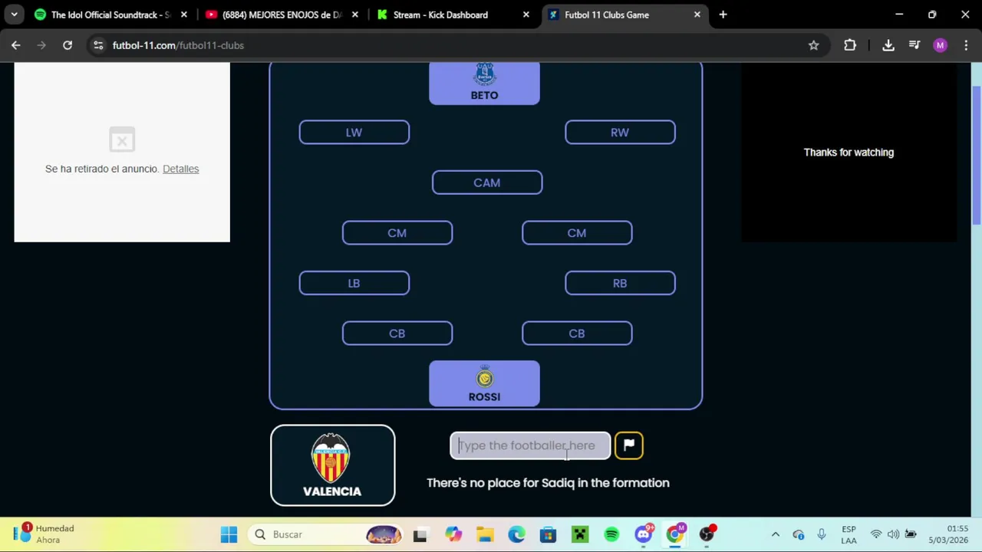Bookmark this page with the star icon
Image resolution: width=982 pixels, height=552 pixels.
coord(813,45)
